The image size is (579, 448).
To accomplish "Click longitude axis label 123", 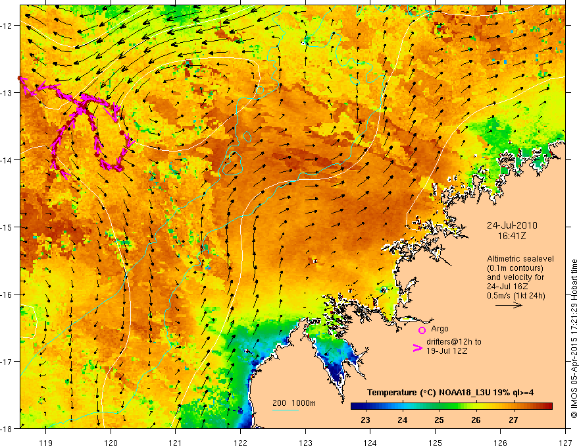I will 305,443.
